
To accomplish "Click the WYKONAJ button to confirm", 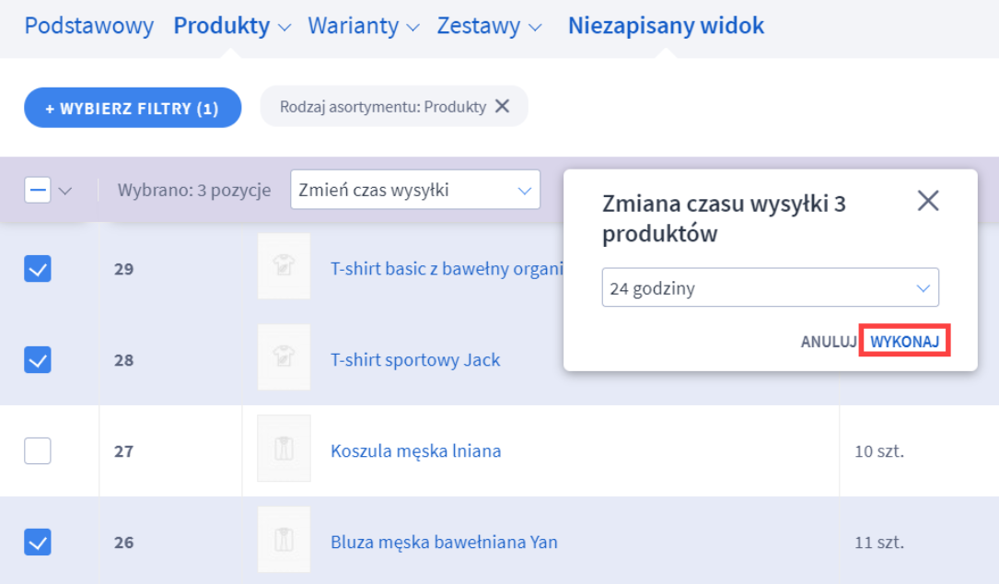I will (x=903, y=340).
